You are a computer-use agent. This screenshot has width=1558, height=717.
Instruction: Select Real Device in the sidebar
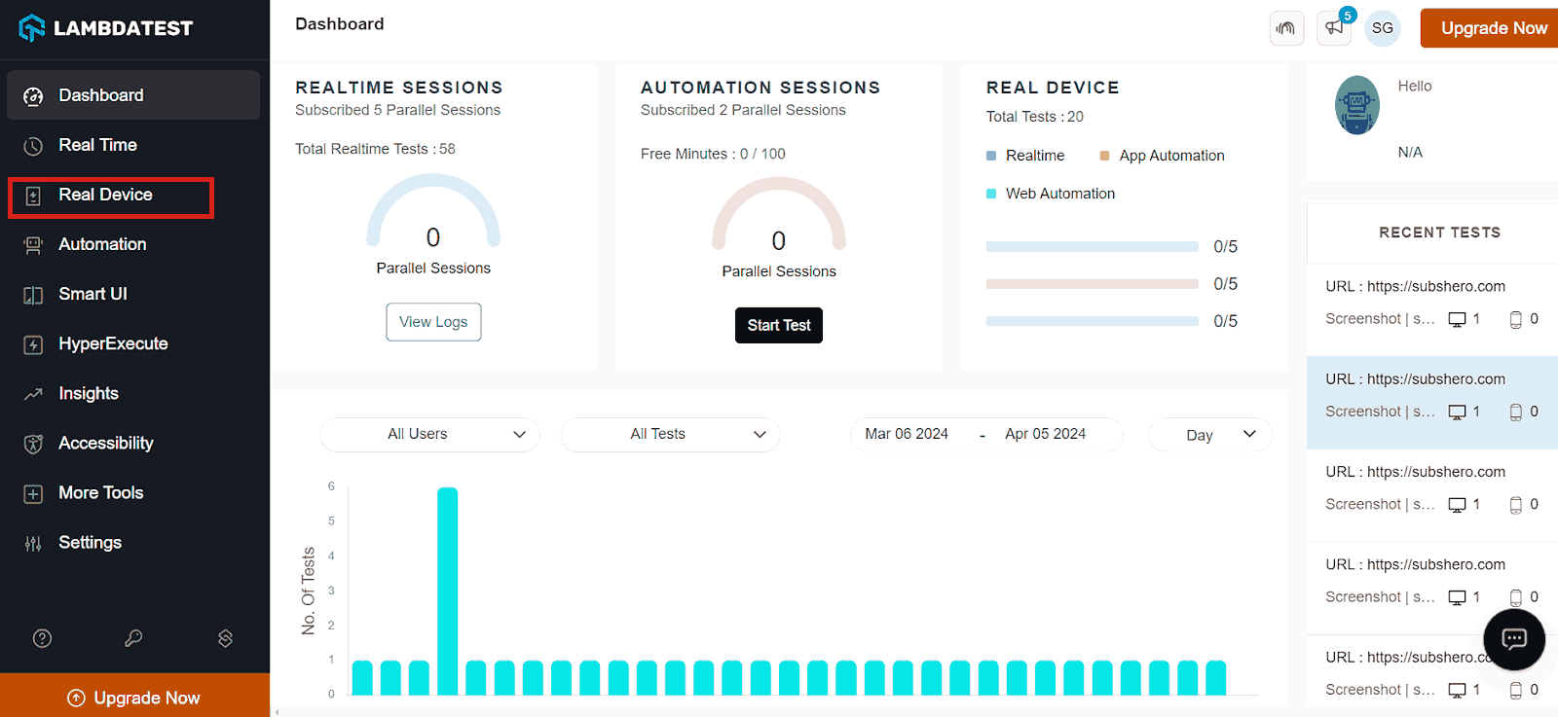click(111, 197)
